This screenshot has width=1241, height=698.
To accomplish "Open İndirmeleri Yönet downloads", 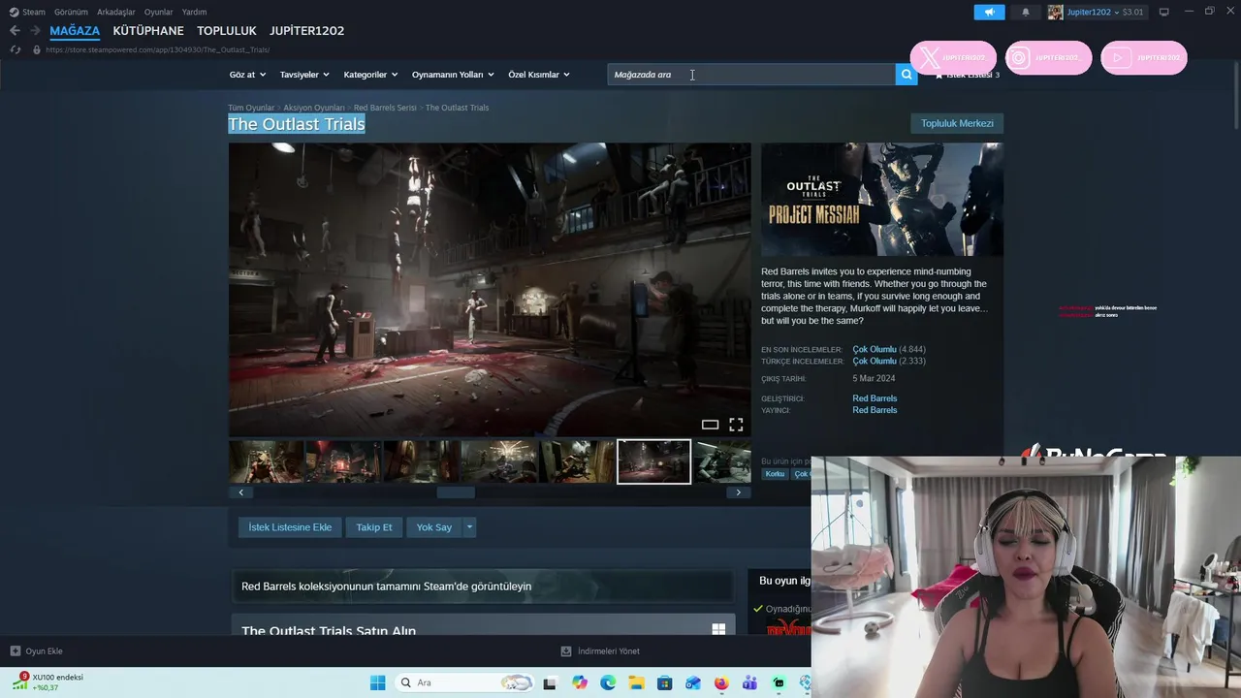I will pyautogui.click(x=600, y=650).
